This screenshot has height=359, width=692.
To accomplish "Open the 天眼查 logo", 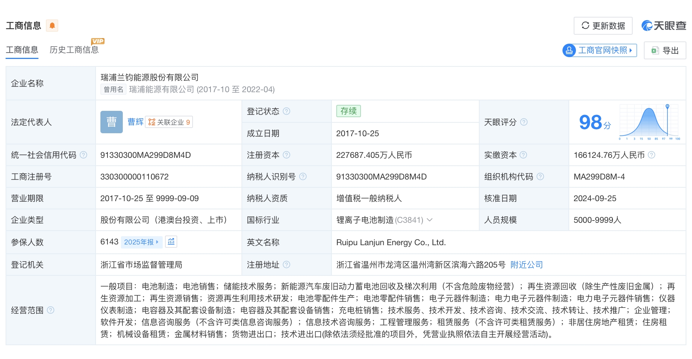I will click(664, 25).
